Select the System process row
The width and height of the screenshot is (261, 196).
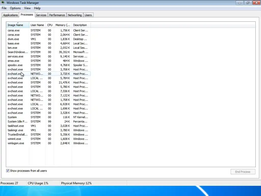48,117
